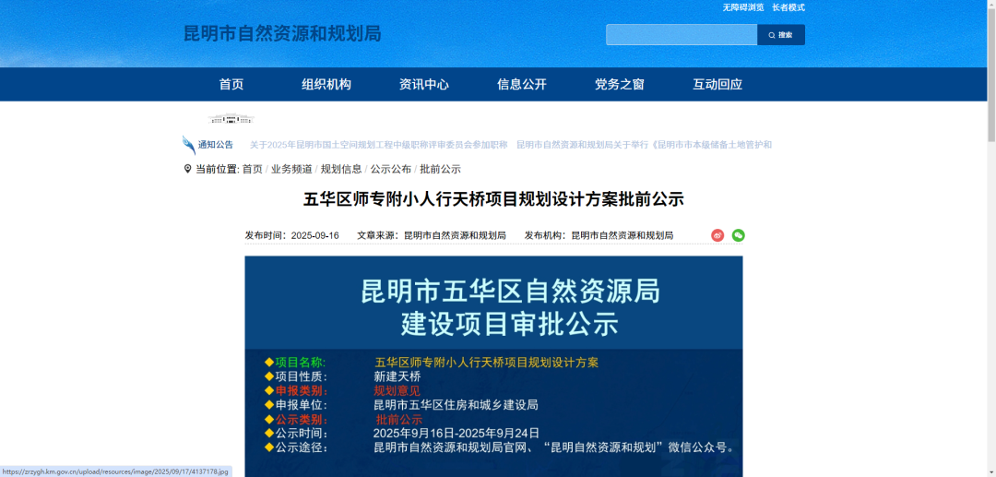Open notice about 2025年昆明市国土空间规划工程中级职称
Image resolution: width=996 pixels, height=477 pixels.
[x=379, y=145]
